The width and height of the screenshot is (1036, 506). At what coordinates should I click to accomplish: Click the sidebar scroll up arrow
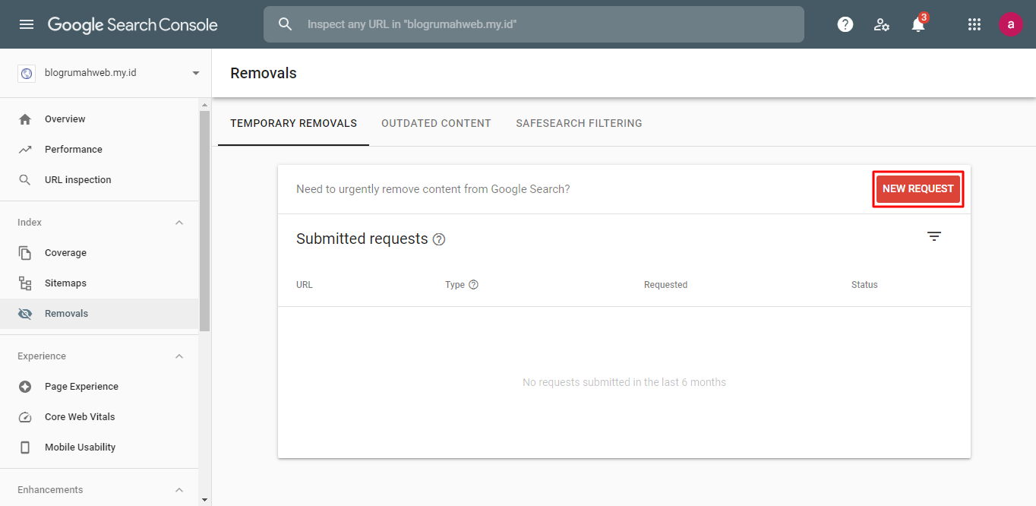tap(204, 104)
